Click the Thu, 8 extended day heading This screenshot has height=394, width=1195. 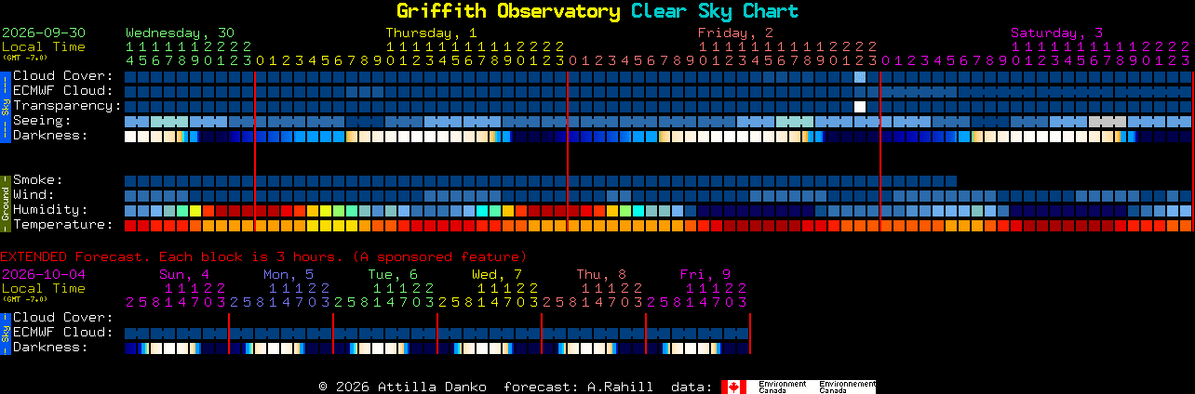click(601, 274)
